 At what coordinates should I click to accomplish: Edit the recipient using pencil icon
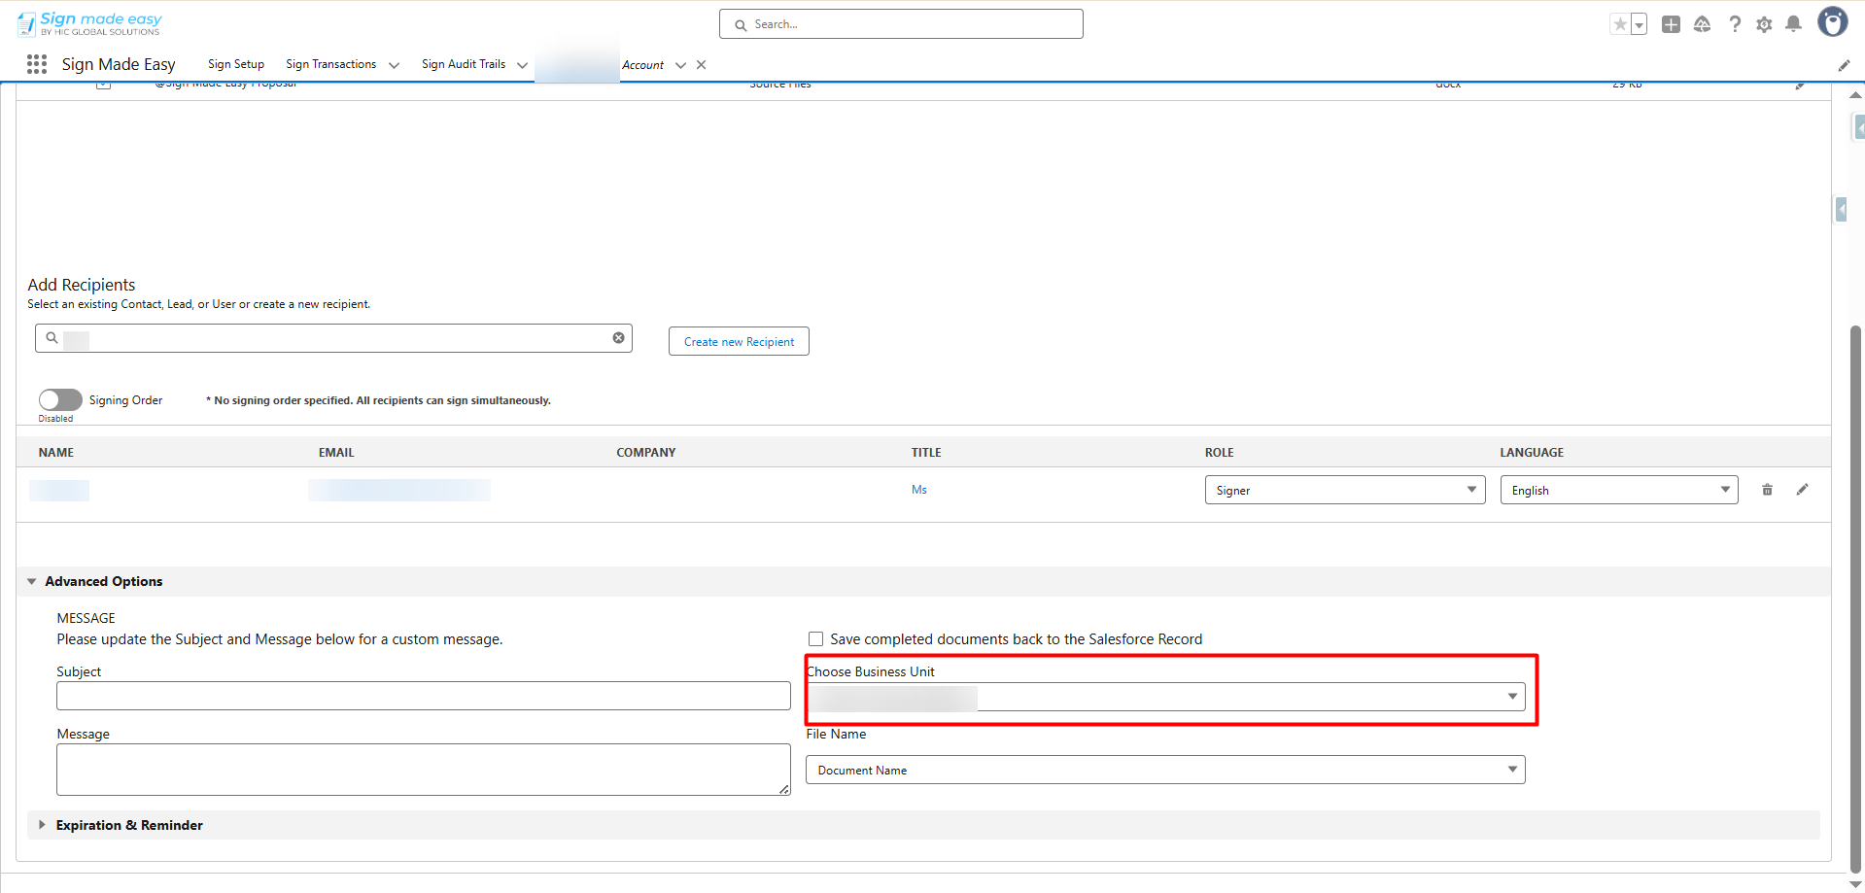pyautogui.click(x=1802, y=490)
